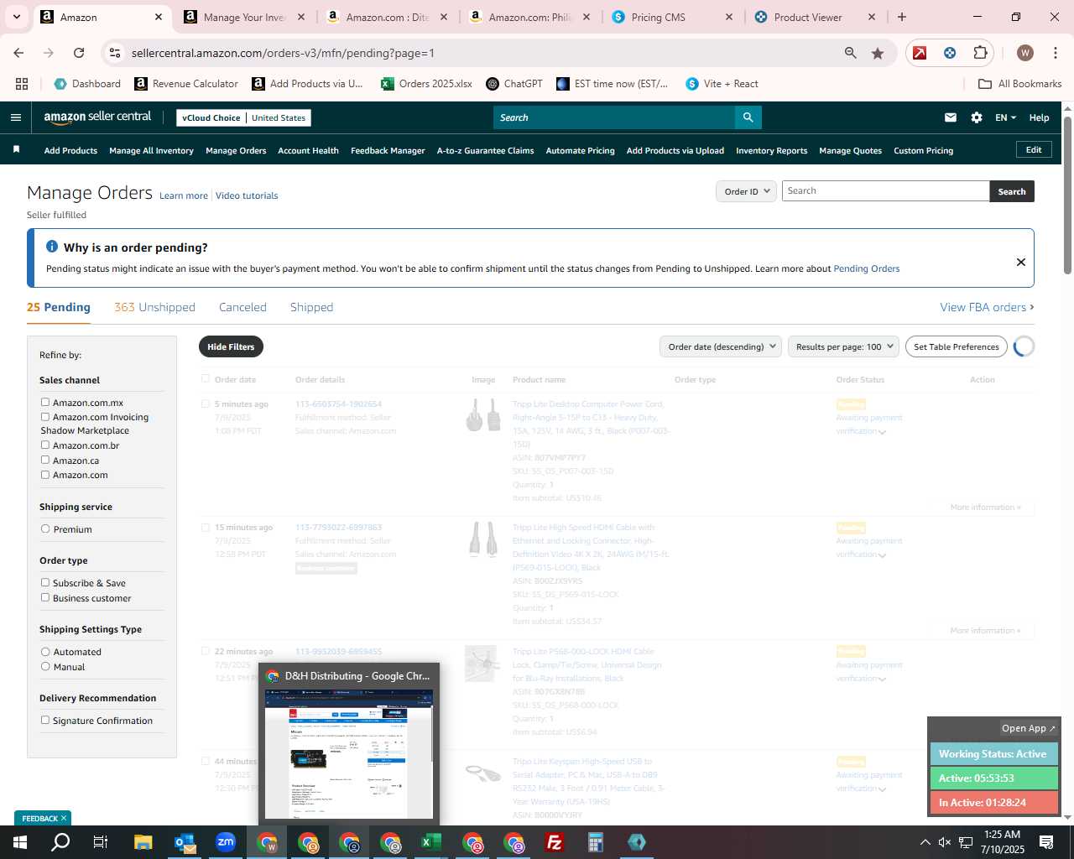Switch to the Shipped tab
This screenshot has height=859, width=1074.
(x=311, y=307)
